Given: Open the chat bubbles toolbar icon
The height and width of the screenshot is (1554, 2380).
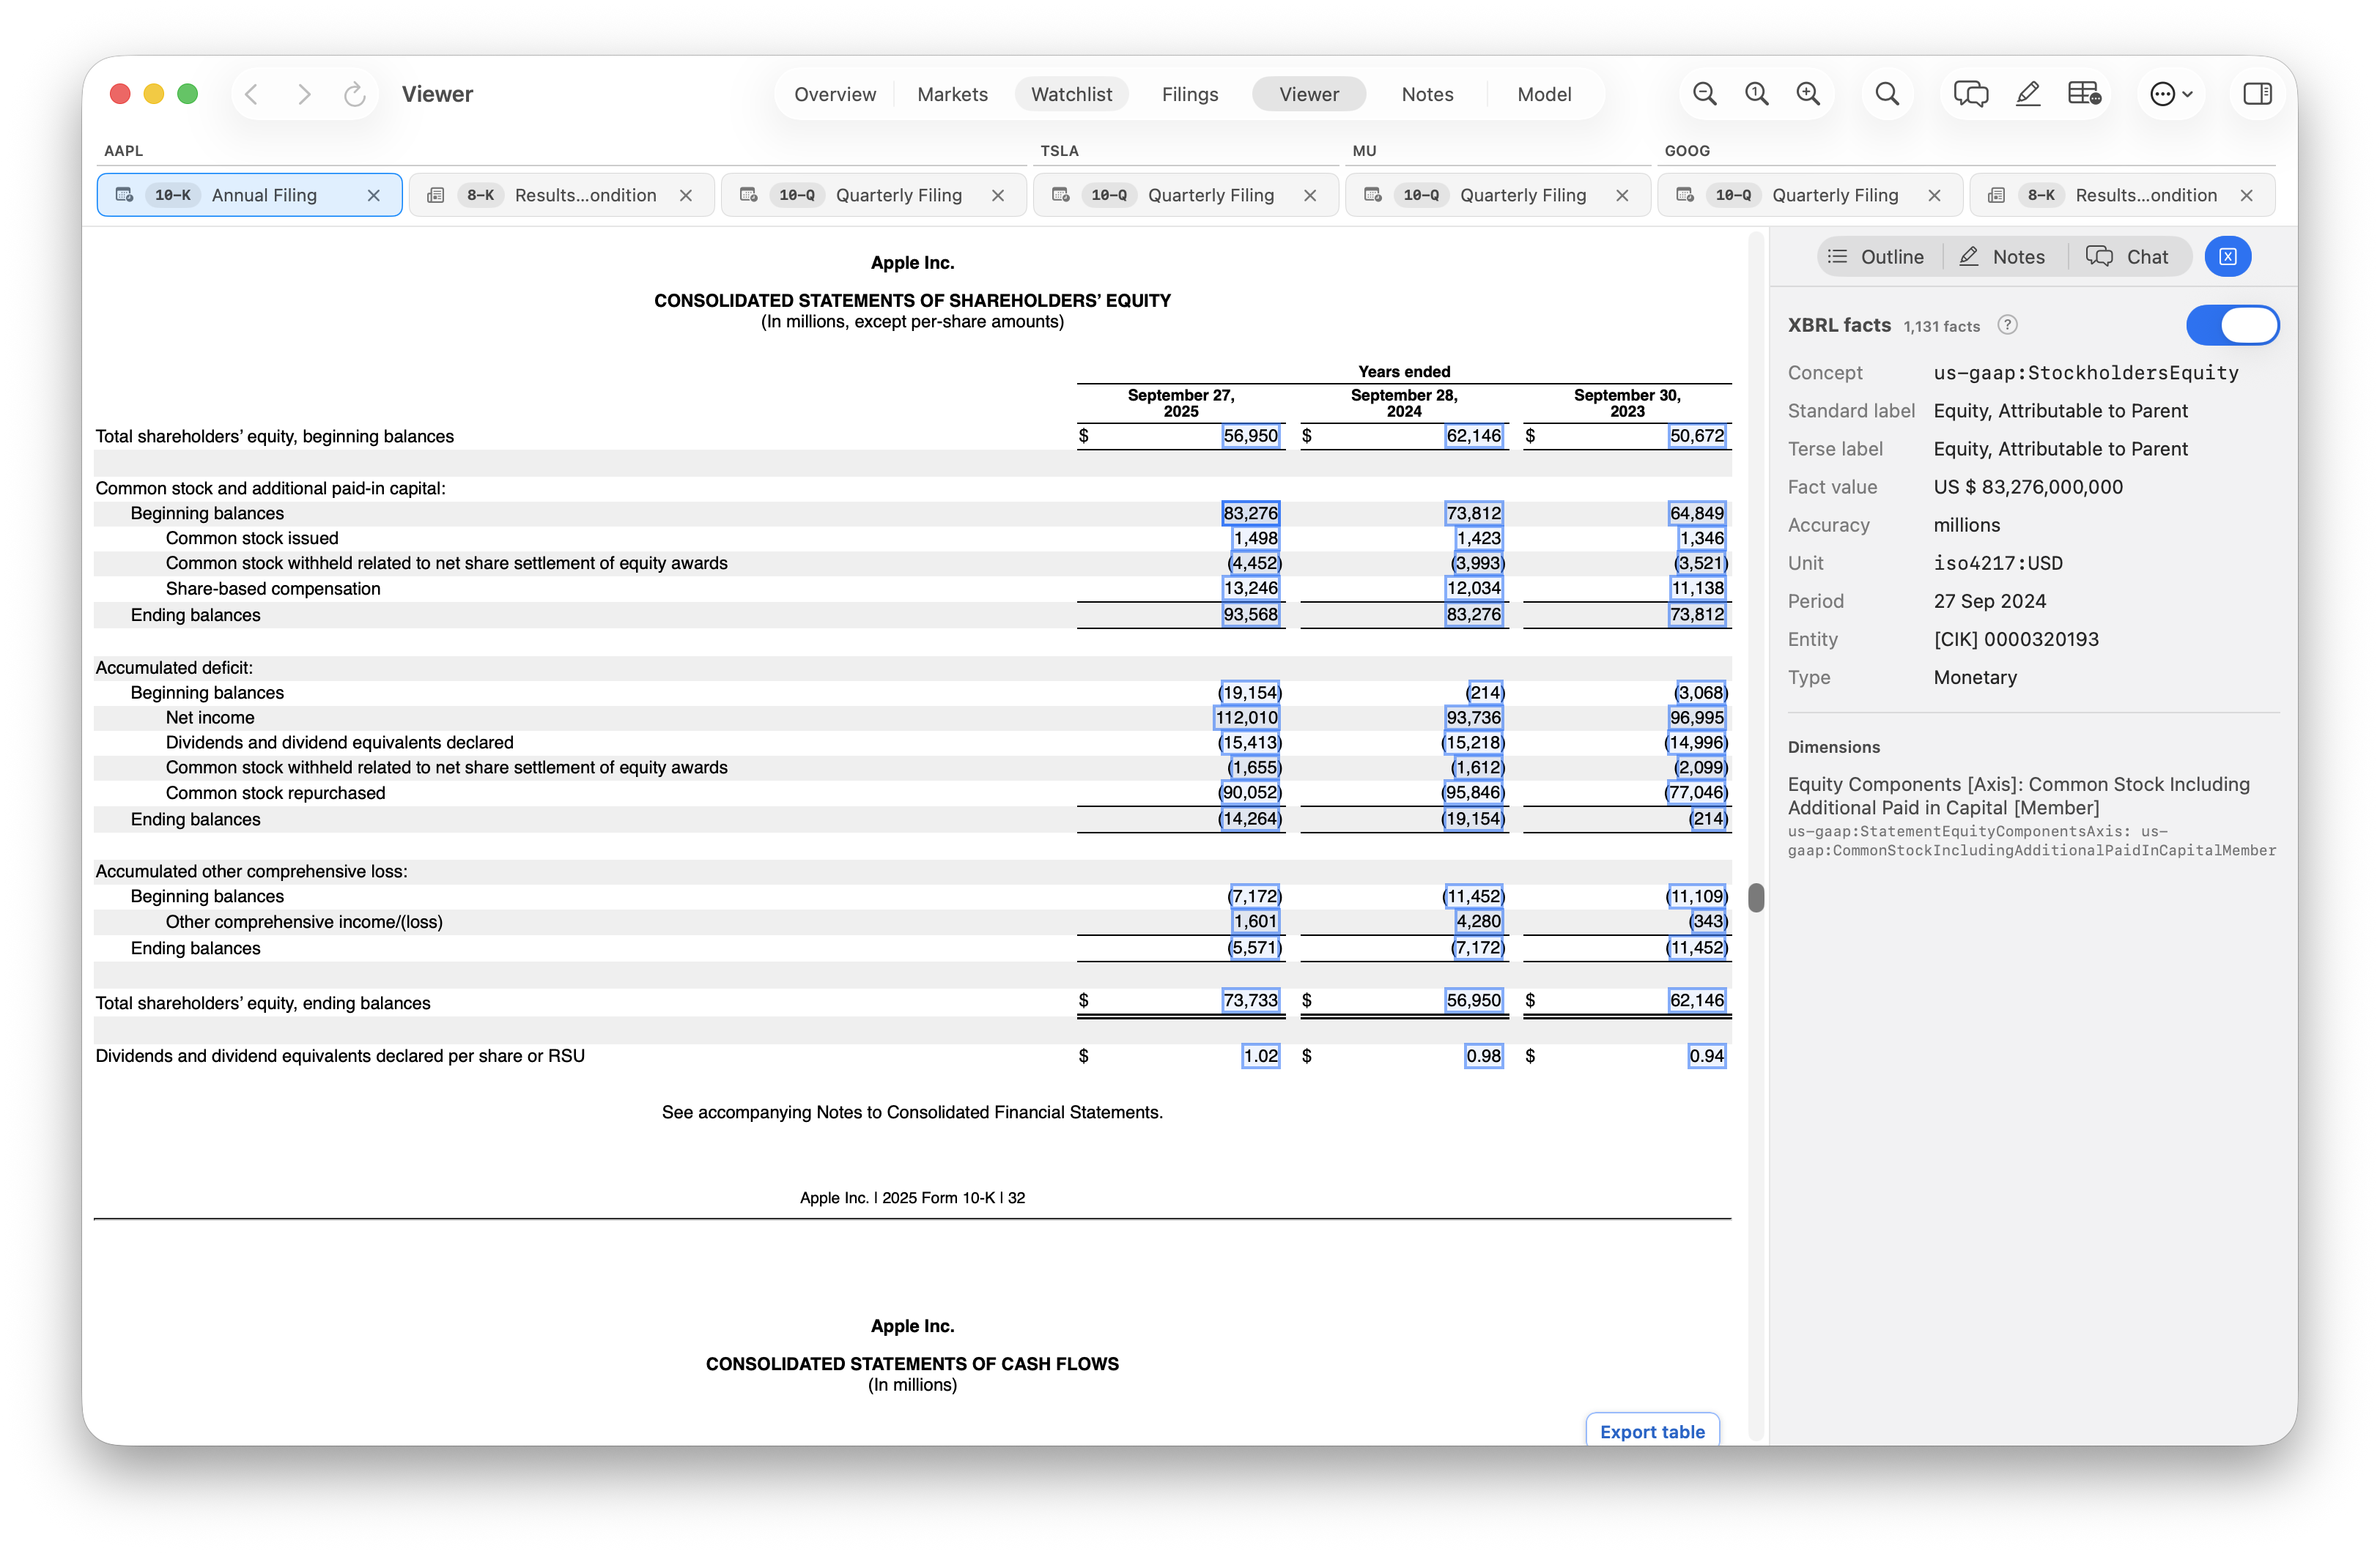Looking at the screenshot, I should pyautogui.click(x=1971, y=94).
